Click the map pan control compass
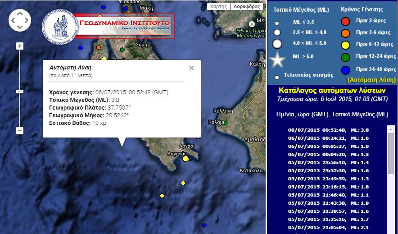The height and width of the screenshot is (234, 398). 20,20
